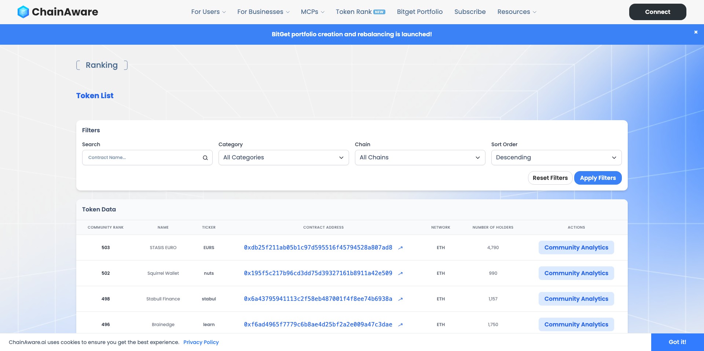The width and height of the screenshot is (704, 351).
Task: Click the search magnifier icon in filters
Action: point(205,158)
